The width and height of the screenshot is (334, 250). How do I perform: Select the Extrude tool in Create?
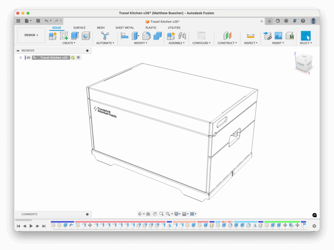click(75, 36)
